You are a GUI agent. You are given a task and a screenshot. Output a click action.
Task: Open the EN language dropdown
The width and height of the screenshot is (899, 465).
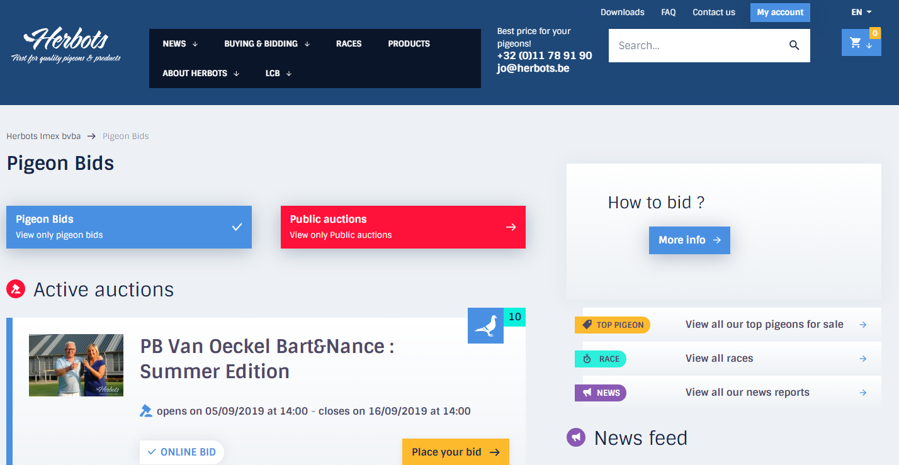coord(861,12)
